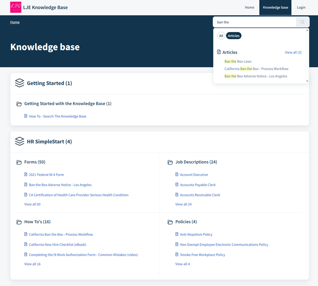
Task: Click document icon beside CA Certification of Health Care Provider
Action: click(x=26, y=195)
